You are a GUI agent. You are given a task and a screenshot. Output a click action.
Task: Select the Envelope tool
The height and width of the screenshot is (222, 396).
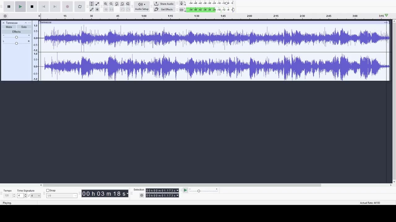tap(97, 4)
